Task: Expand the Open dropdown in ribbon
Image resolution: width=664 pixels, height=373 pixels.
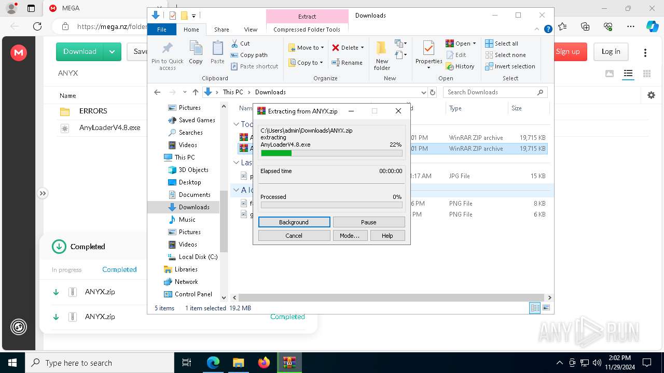Action: click(474, 44)
